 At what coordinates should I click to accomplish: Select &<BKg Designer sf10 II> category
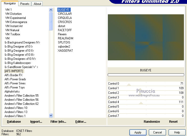[19, 50]
